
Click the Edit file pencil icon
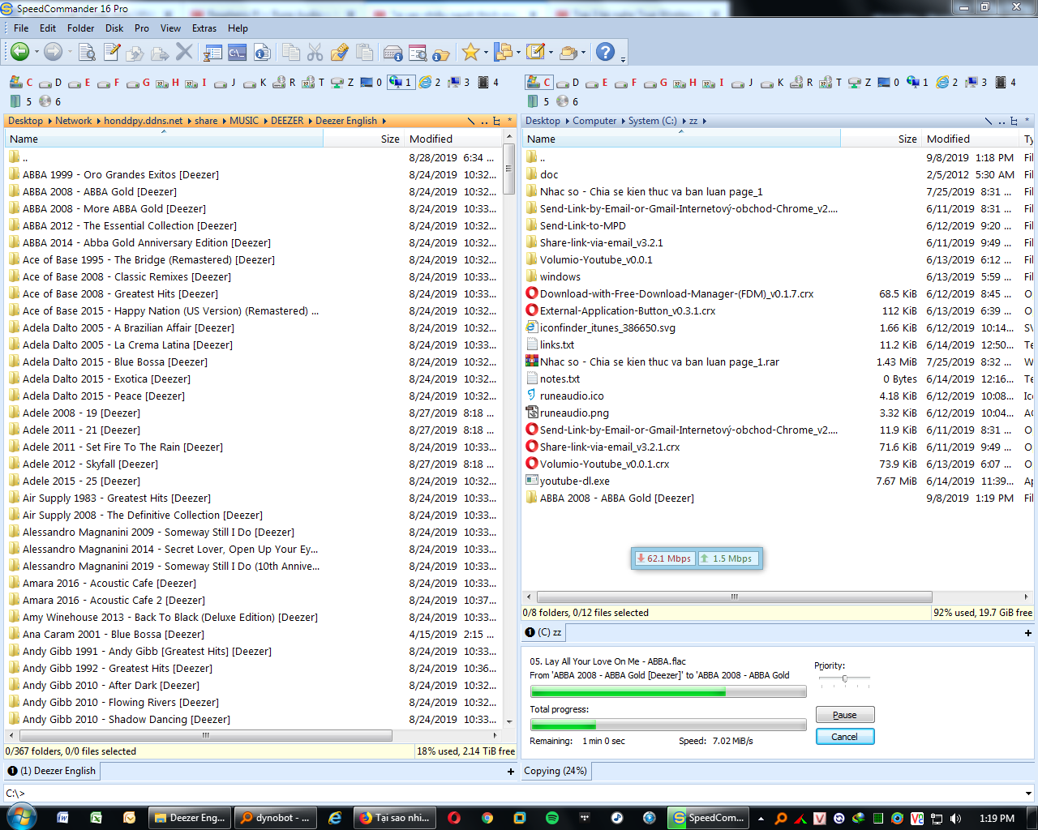click(x=112, y=52)
